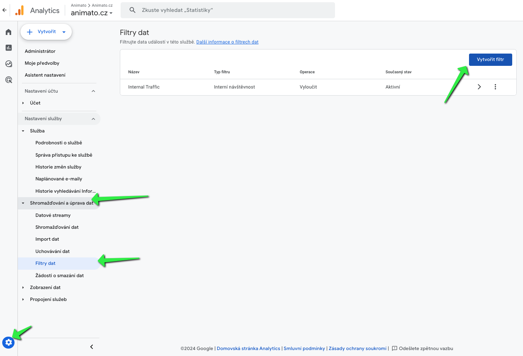The image size is (523, 356).
Task: Select Žádosti o smazání dat
Action: pos(60,276)
